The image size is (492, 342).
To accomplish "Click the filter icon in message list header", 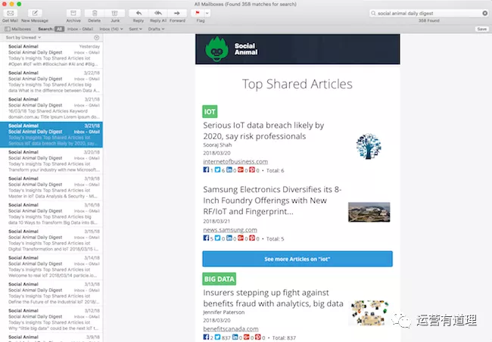I will click(x=97, y=37).
